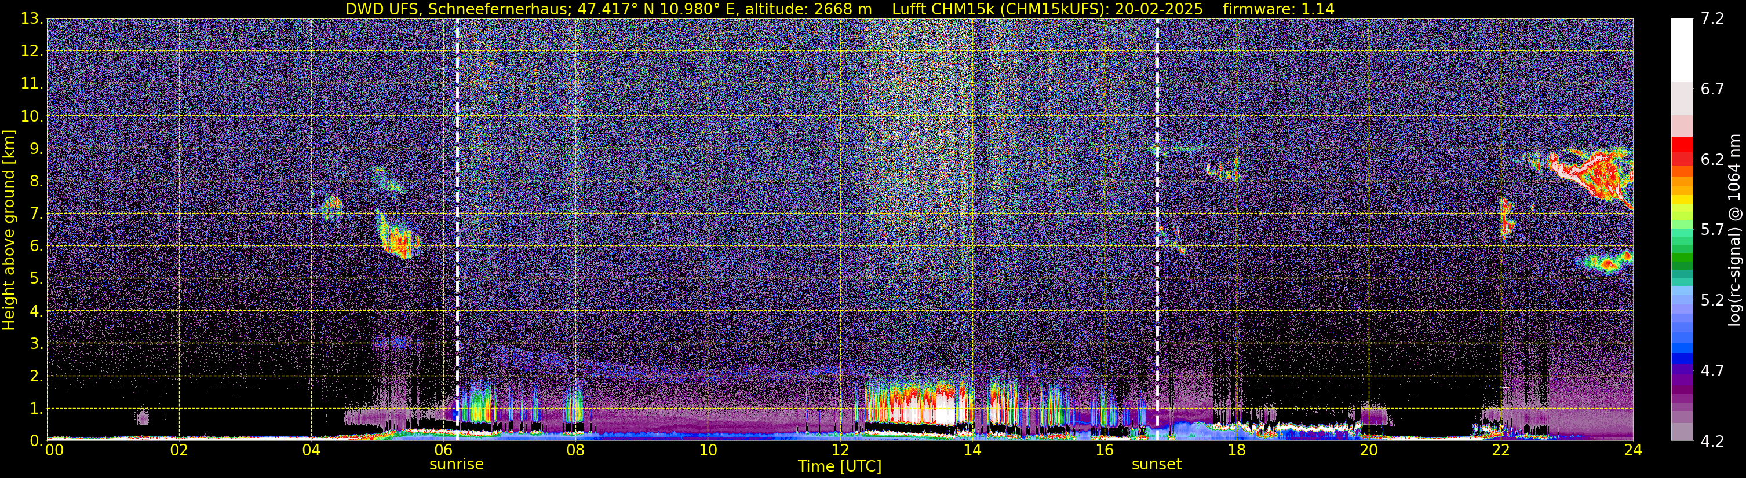The width and height of the screenshot is (1746, 478).
Task: Click the time tick label '02'
Action: [x=179, y=450]
